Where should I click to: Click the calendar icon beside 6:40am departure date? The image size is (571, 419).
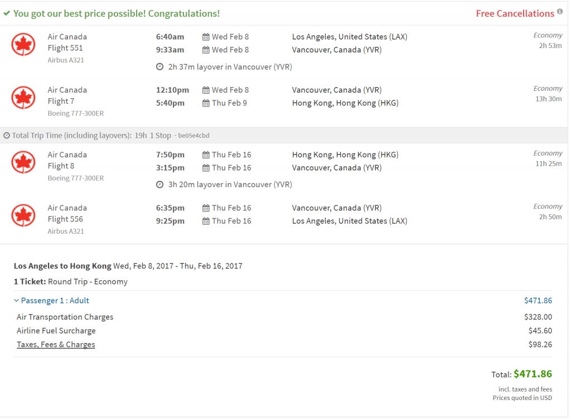[206, 37]
